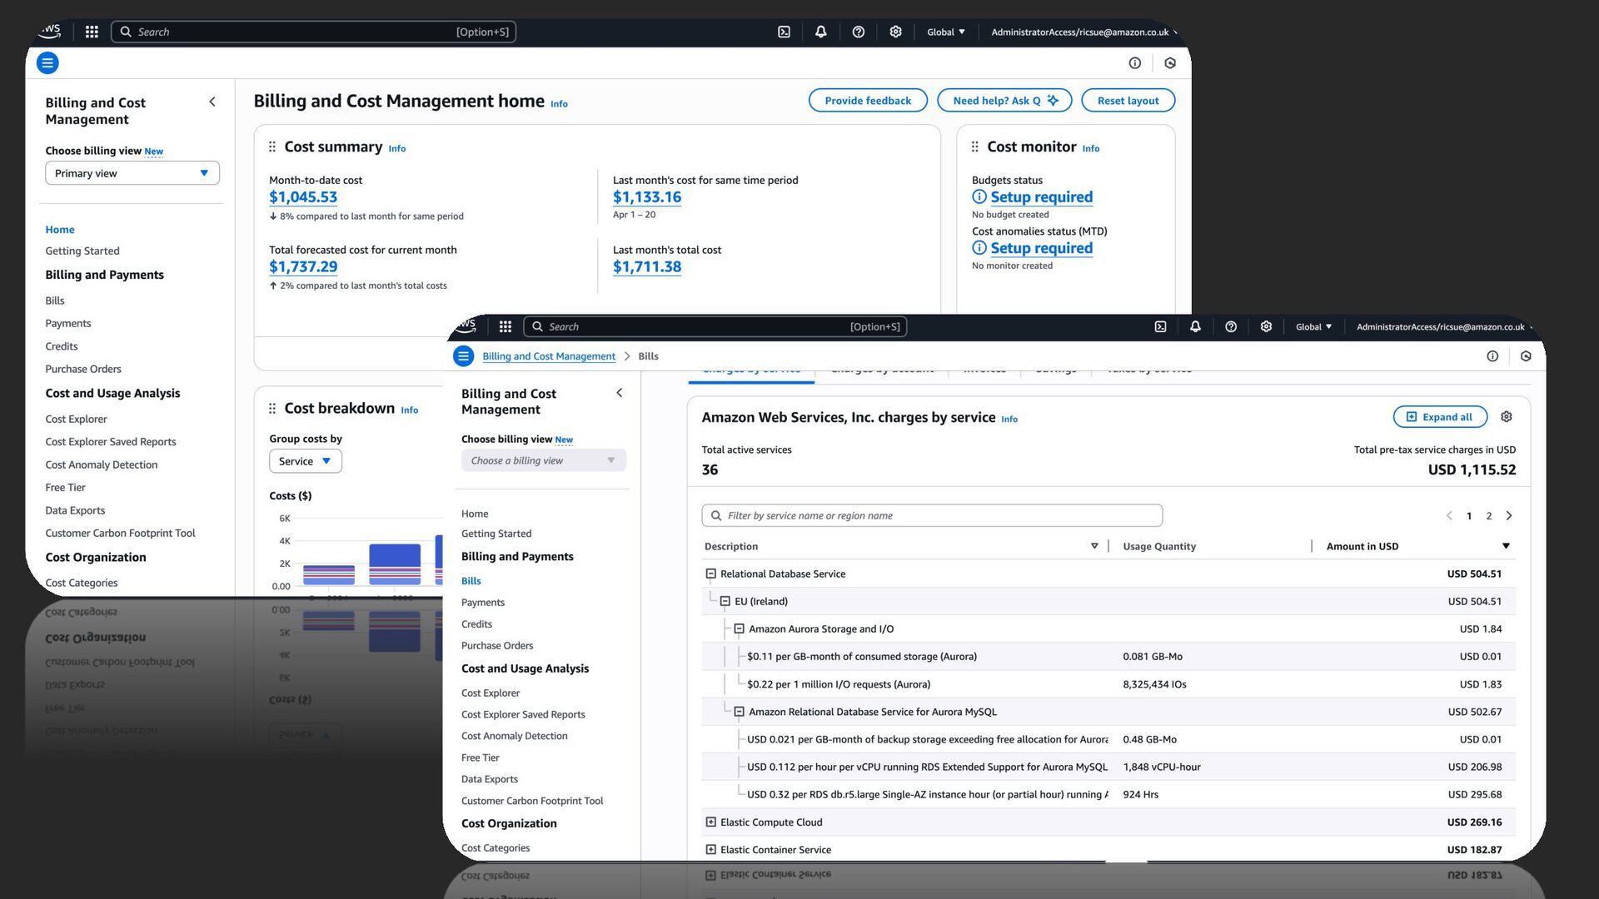
Task: Select Cost Explorer in home sidebar
Action: (76, 419)
